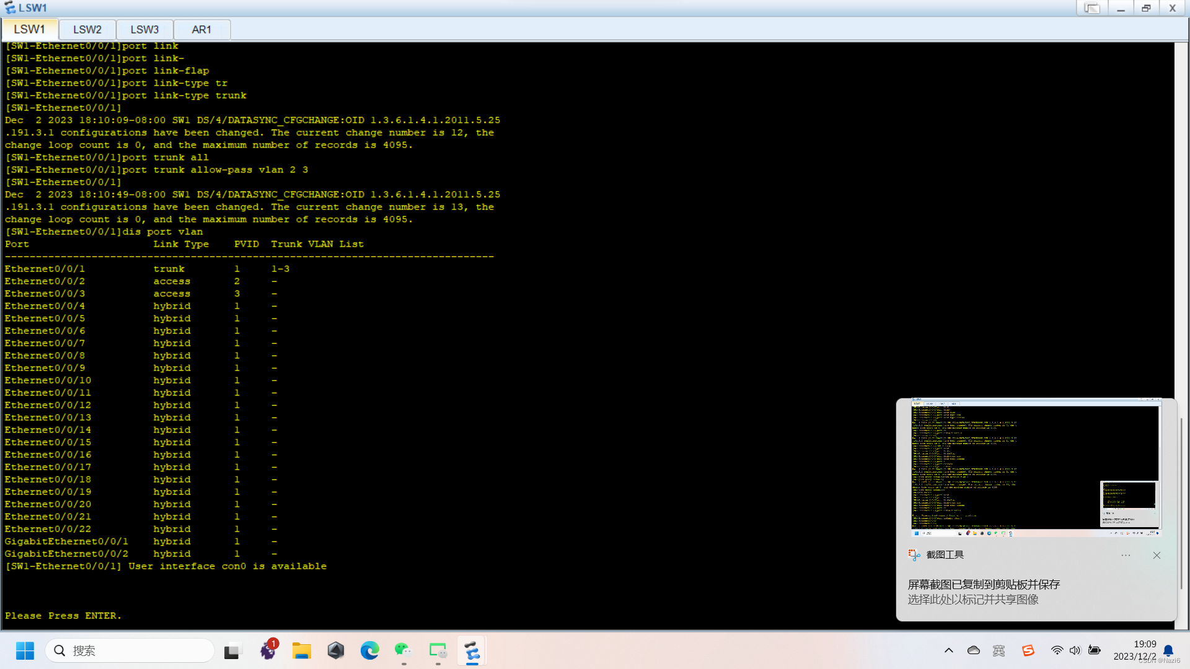1190x669 pixels.
Task: Open File Explorer from the taskbar
Action: pyautogui.click(x=302, y=651)
